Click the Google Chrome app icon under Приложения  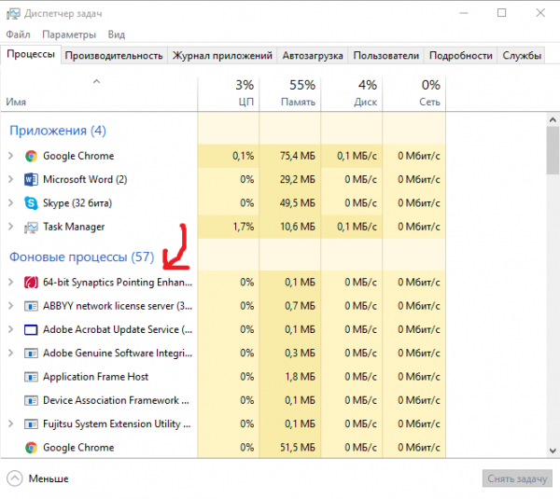[31, 156]
